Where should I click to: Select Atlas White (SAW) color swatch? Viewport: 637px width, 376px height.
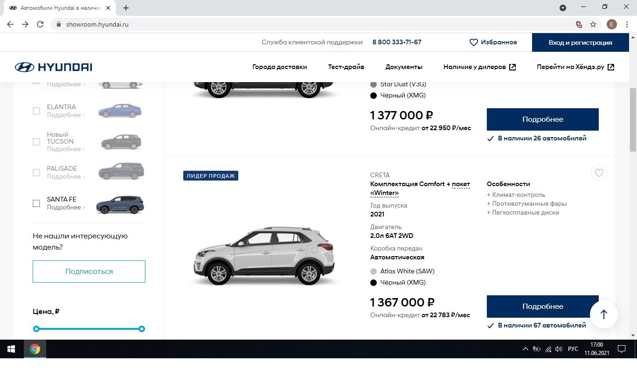tap(374, 272)
